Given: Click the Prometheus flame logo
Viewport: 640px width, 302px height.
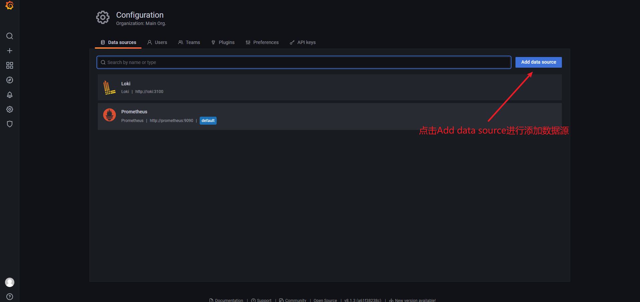Looking at the screenshot, I should (x=110, y=115).
